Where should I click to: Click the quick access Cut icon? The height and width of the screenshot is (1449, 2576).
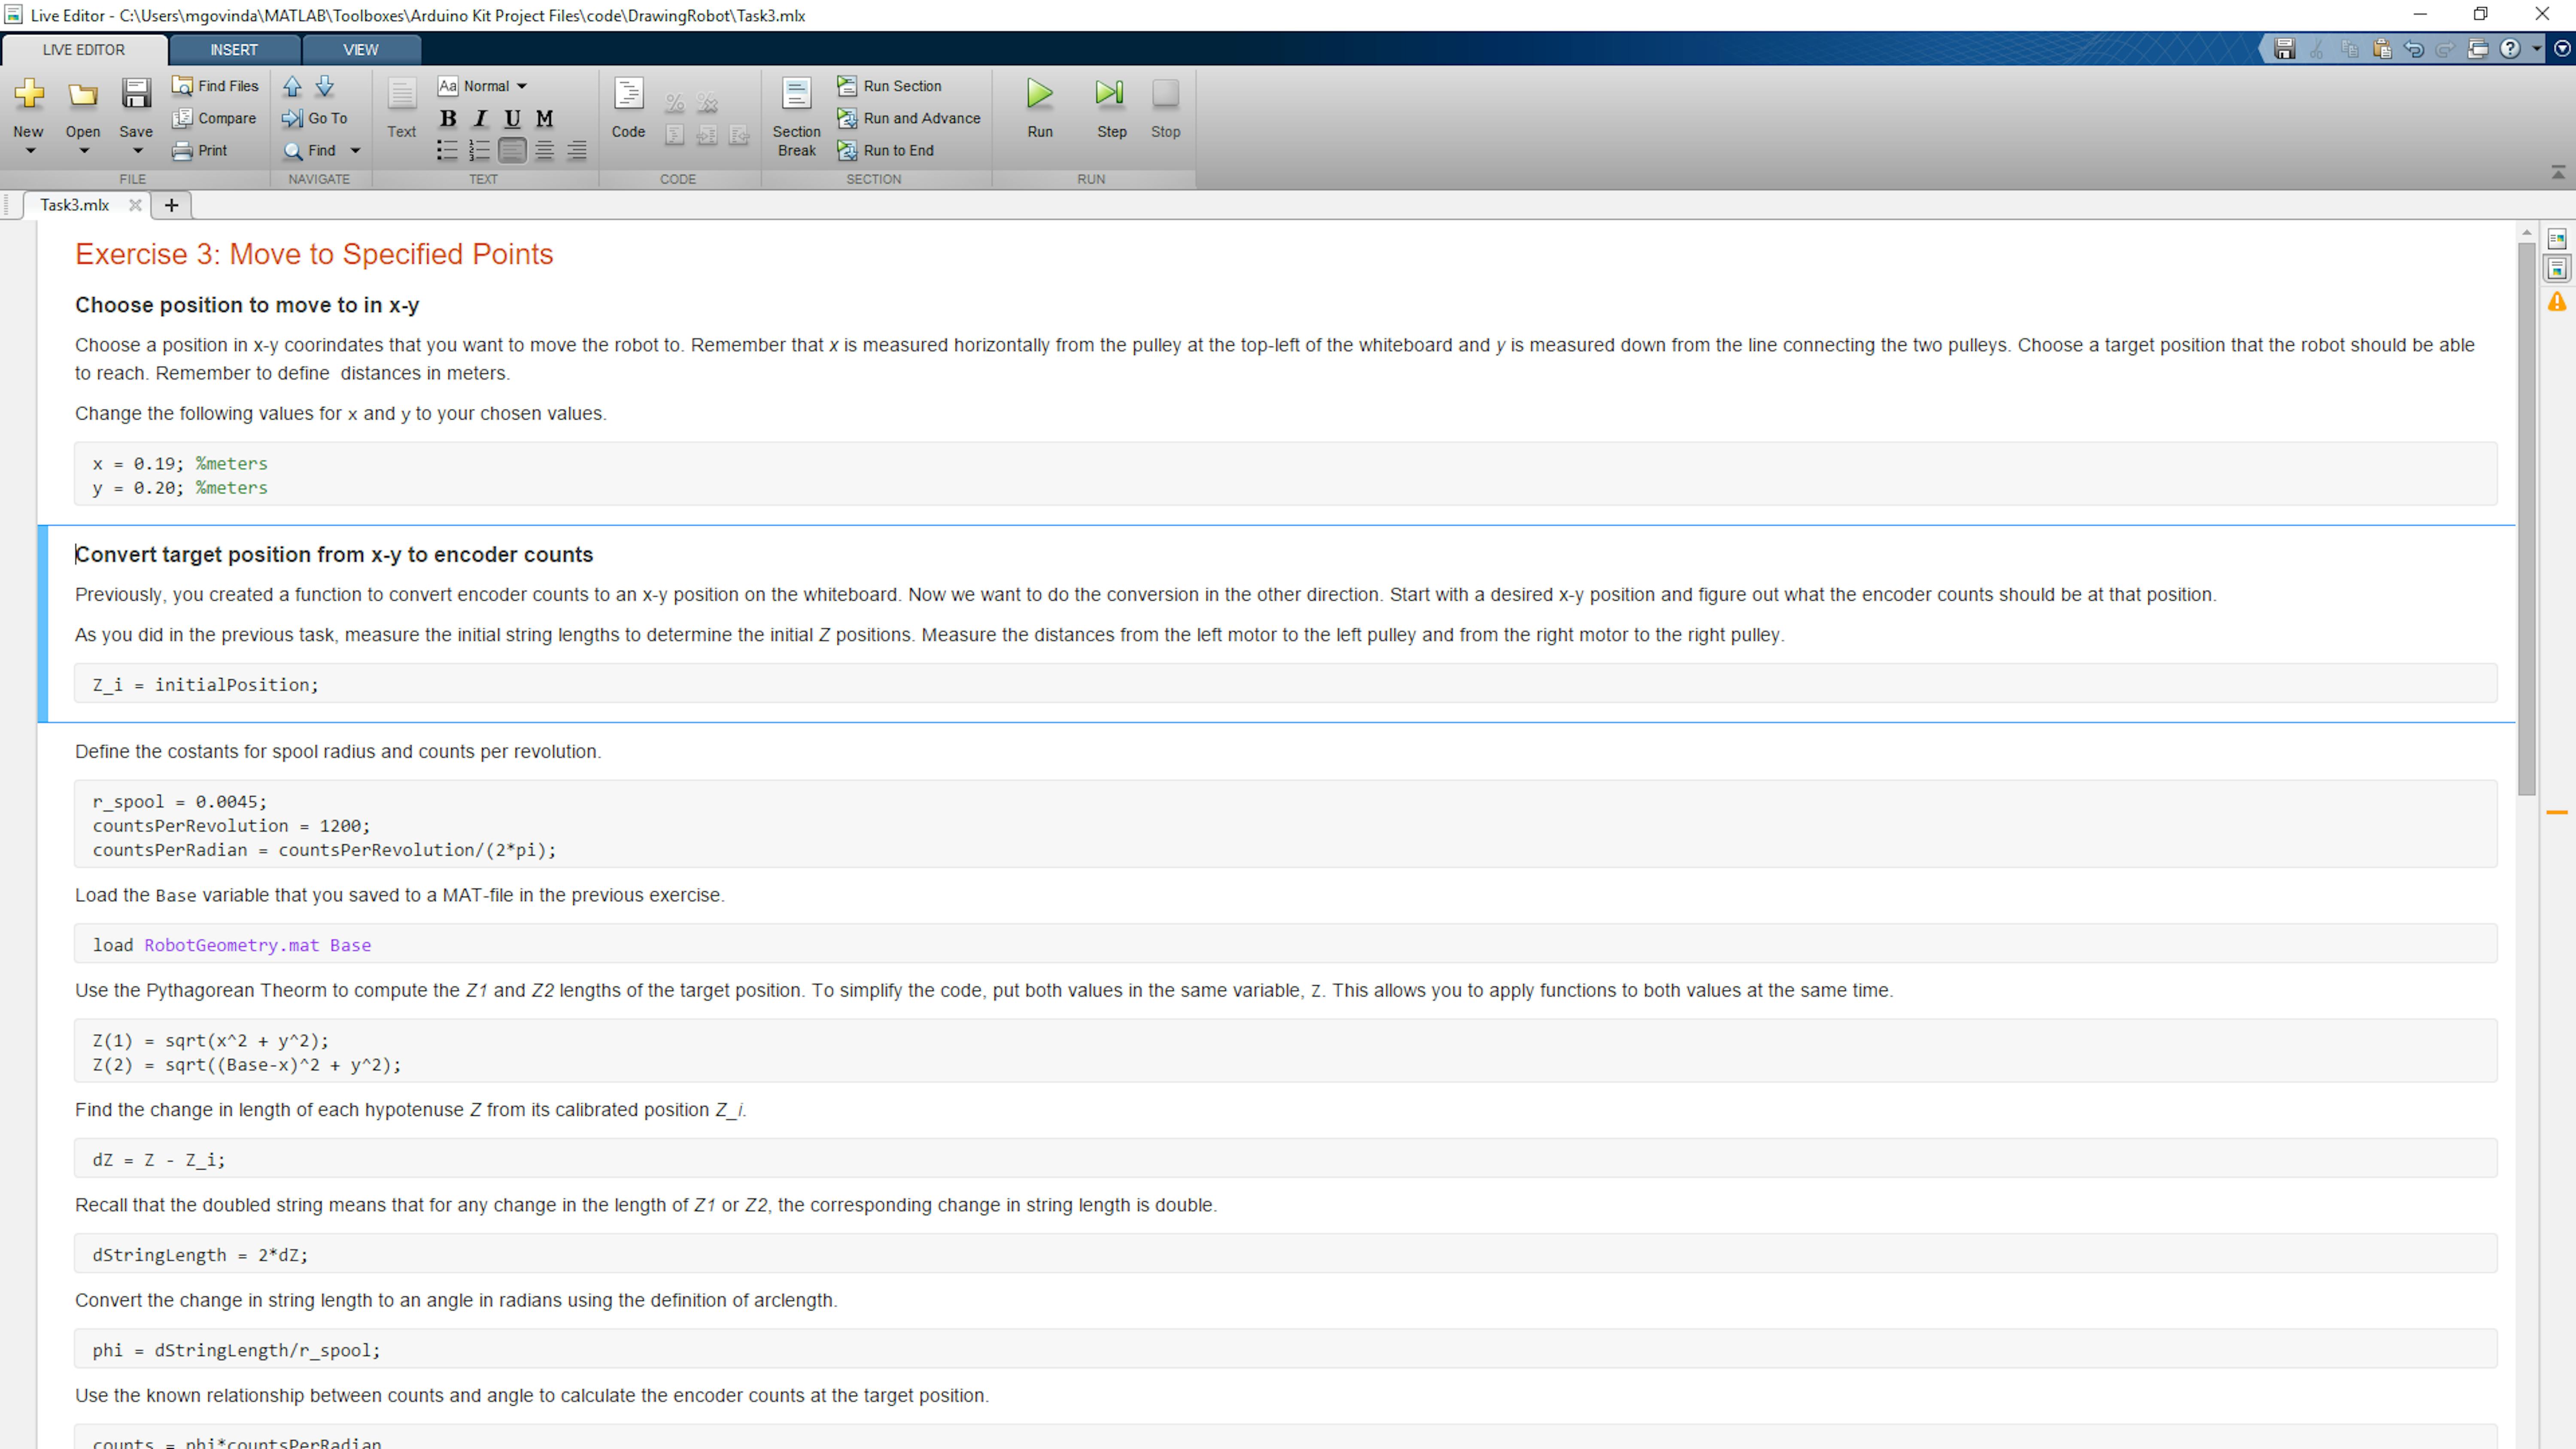[2317, 49]
